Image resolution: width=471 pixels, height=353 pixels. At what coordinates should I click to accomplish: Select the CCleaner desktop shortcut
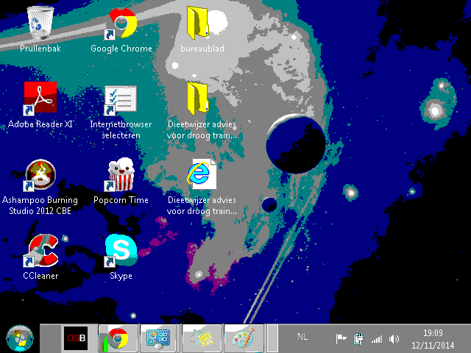coord(41,251)
